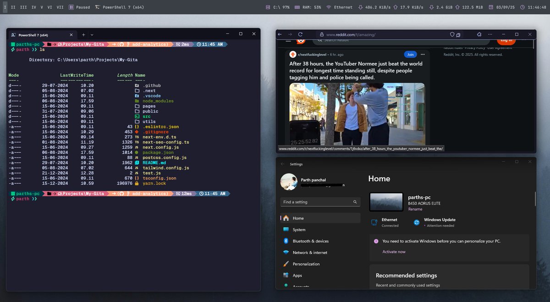Open the r/nextfuckinglevel subreddit link
This screenshot has width=550, height=302.
tap(312, 54)
